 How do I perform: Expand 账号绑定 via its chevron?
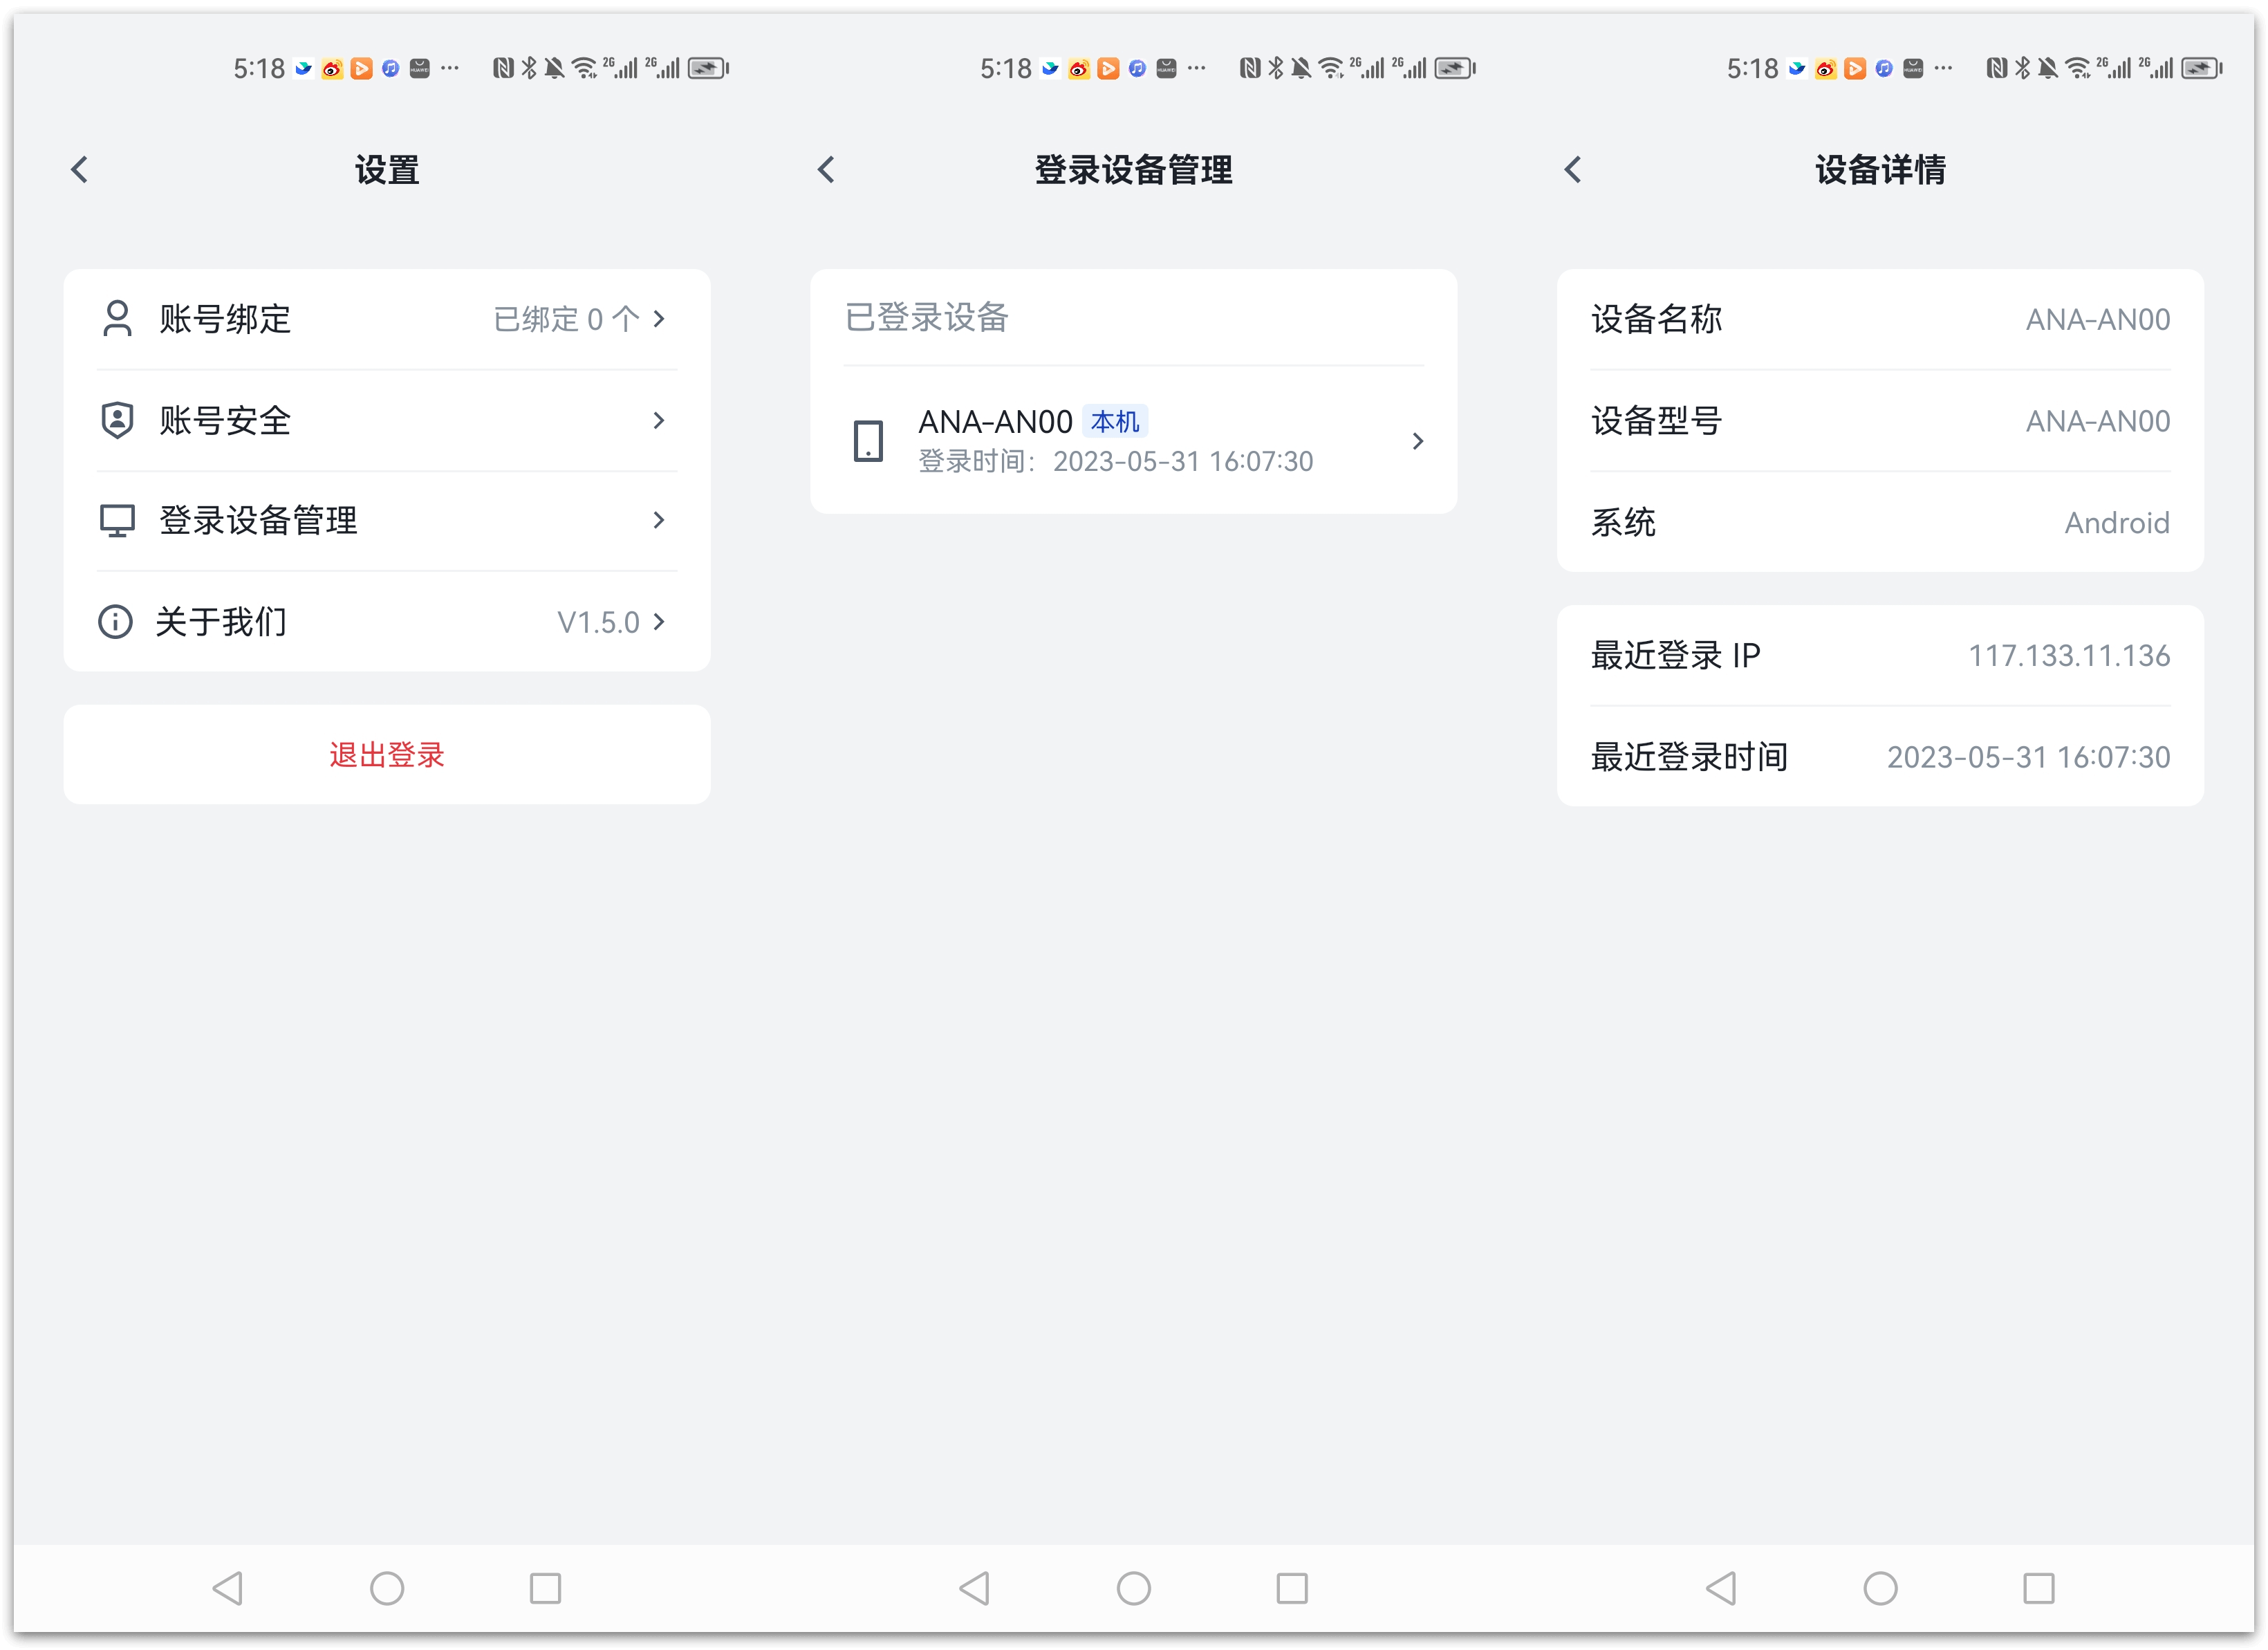(x=659, y=319)
